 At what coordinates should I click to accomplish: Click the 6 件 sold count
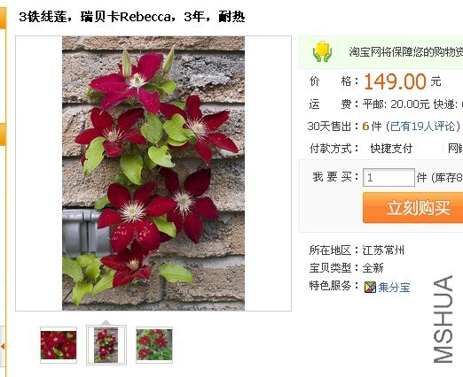(x=372, y=127)
